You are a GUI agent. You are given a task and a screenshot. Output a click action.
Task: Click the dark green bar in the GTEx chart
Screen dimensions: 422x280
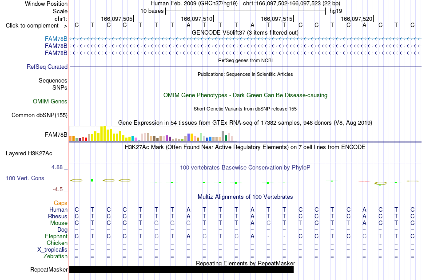[226, 138]
